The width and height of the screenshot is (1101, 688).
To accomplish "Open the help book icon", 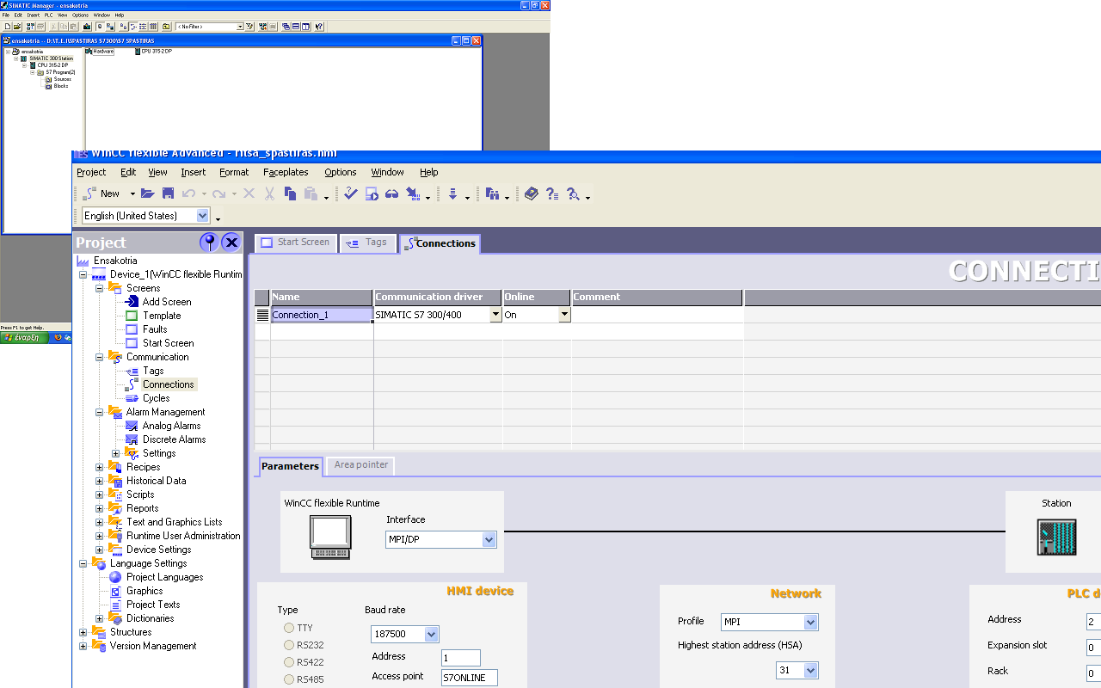I will coord(532,193).
